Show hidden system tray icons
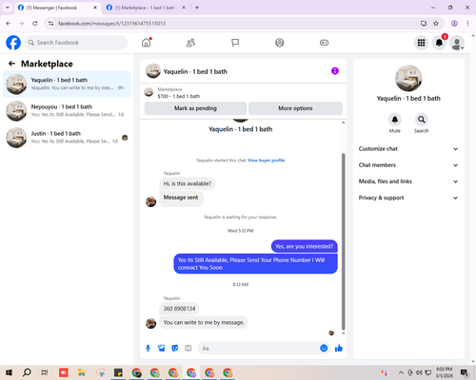This screenshot has width=476, height=380. [x=401, y=372]
